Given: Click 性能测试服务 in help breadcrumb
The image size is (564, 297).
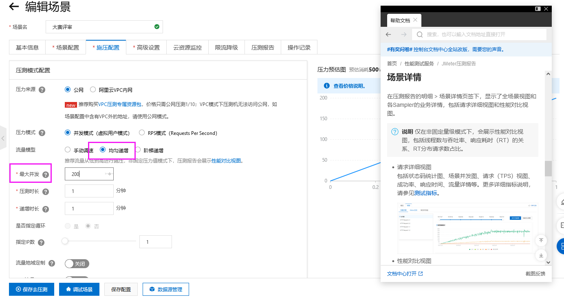Looking at the screenshot, I should click(x=419, y=64).
